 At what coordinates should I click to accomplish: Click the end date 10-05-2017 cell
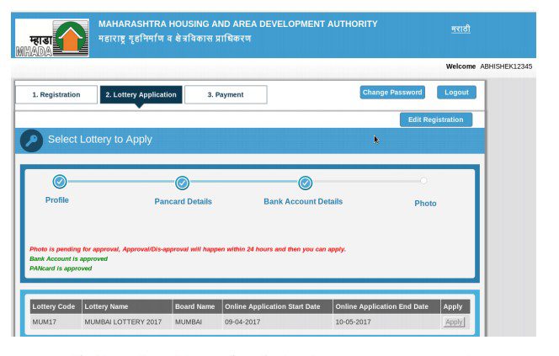386,321
